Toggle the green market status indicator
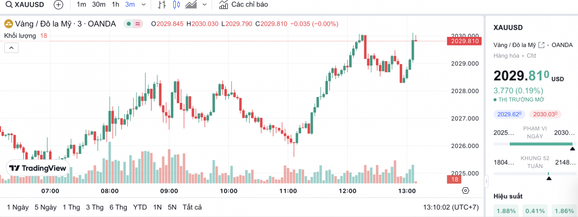The image size is (578, 217). point(129,24)
